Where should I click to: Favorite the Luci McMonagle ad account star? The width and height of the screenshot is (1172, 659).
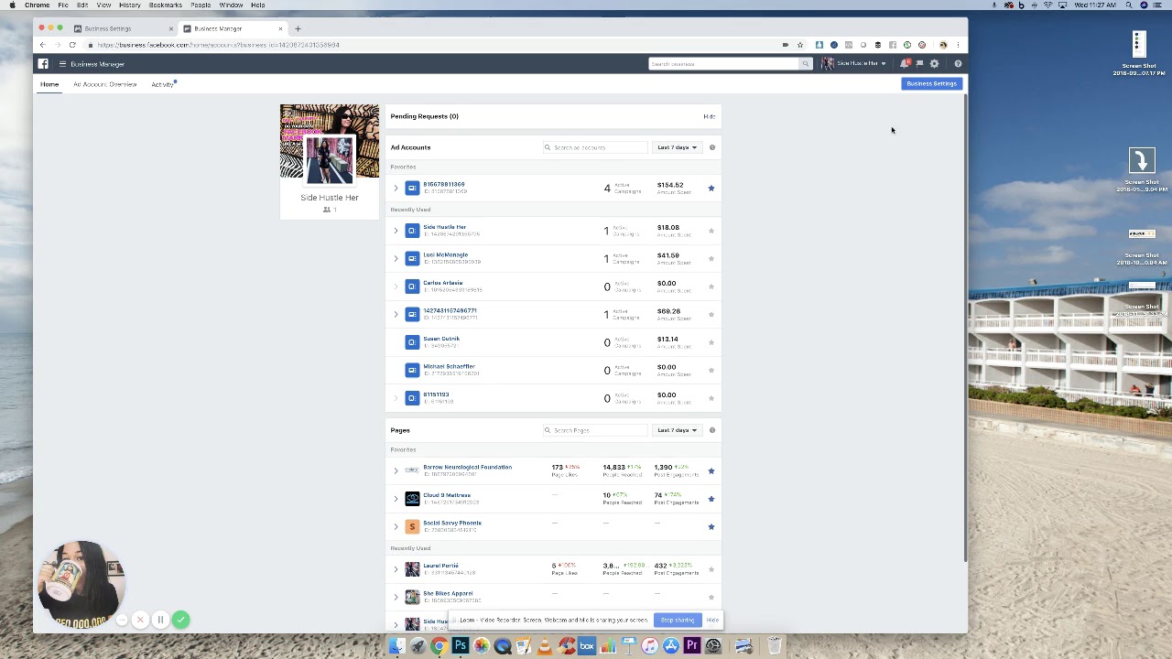pyautogui.click(x=711, y=259)
